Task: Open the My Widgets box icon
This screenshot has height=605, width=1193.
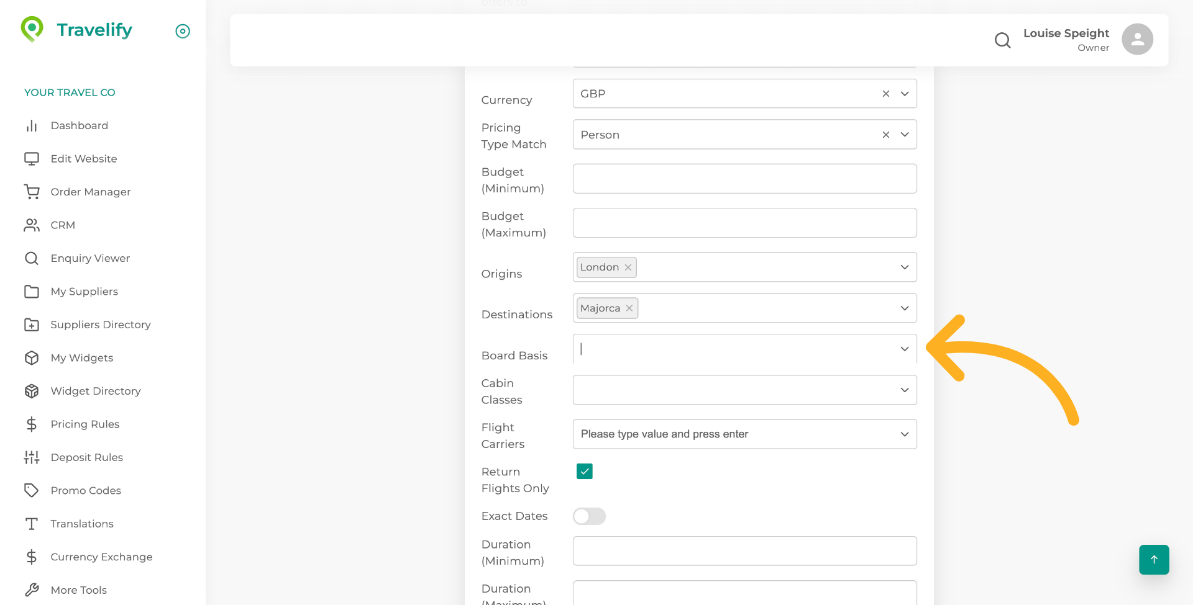Action: coord(32,357)
